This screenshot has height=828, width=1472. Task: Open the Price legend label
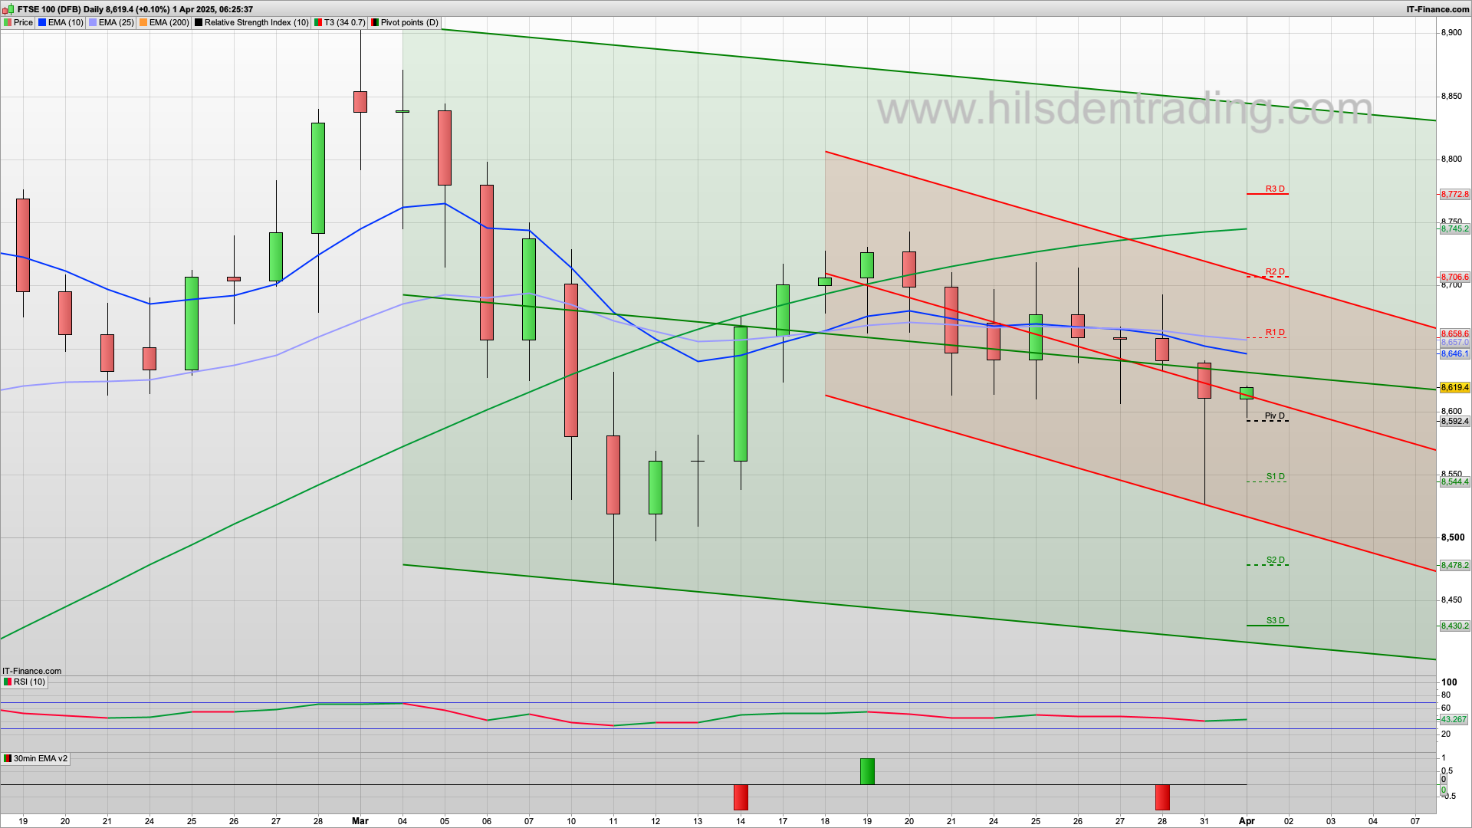pyautogui.click(x=24, y=22)
